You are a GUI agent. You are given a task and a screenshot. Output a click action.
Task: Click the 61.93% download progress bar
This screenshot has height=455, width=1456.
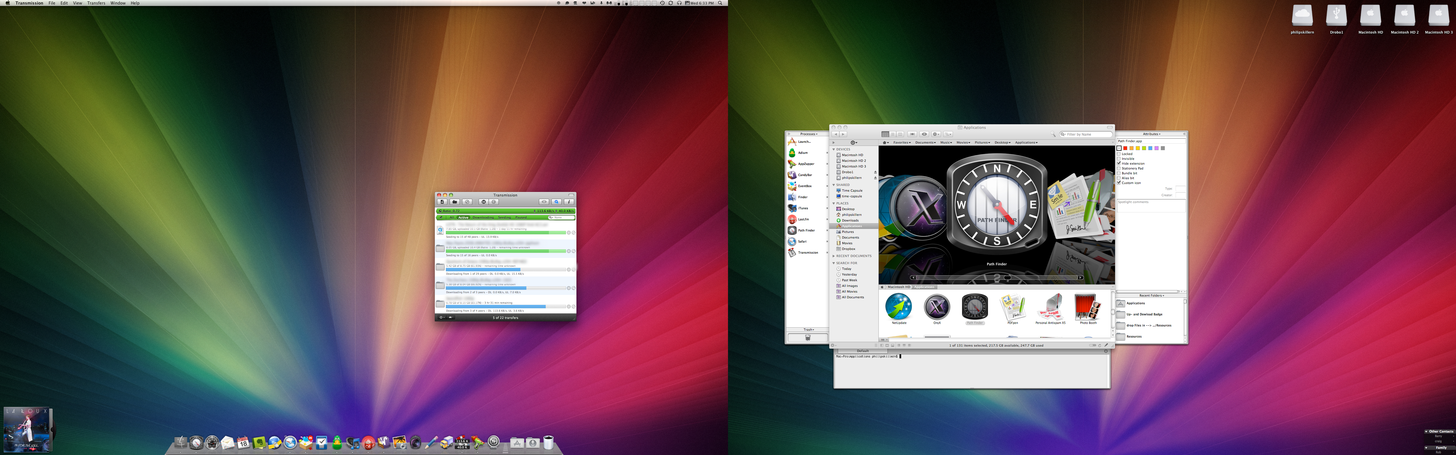506,270
